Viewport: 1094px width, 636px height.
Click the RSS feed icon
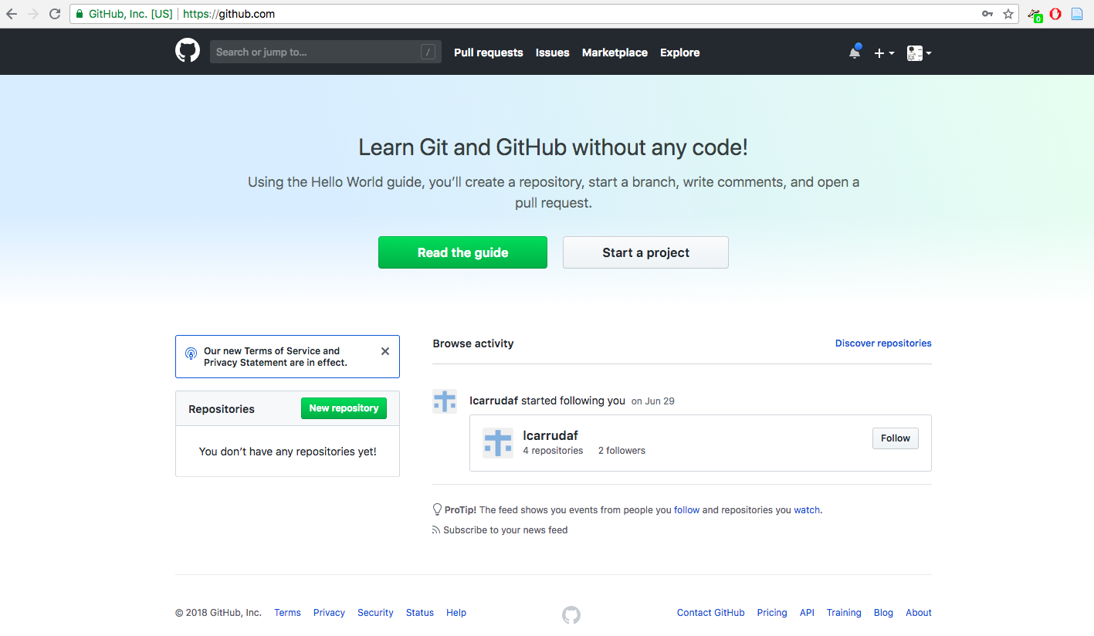pyautogui.click(x=436, y=530)
